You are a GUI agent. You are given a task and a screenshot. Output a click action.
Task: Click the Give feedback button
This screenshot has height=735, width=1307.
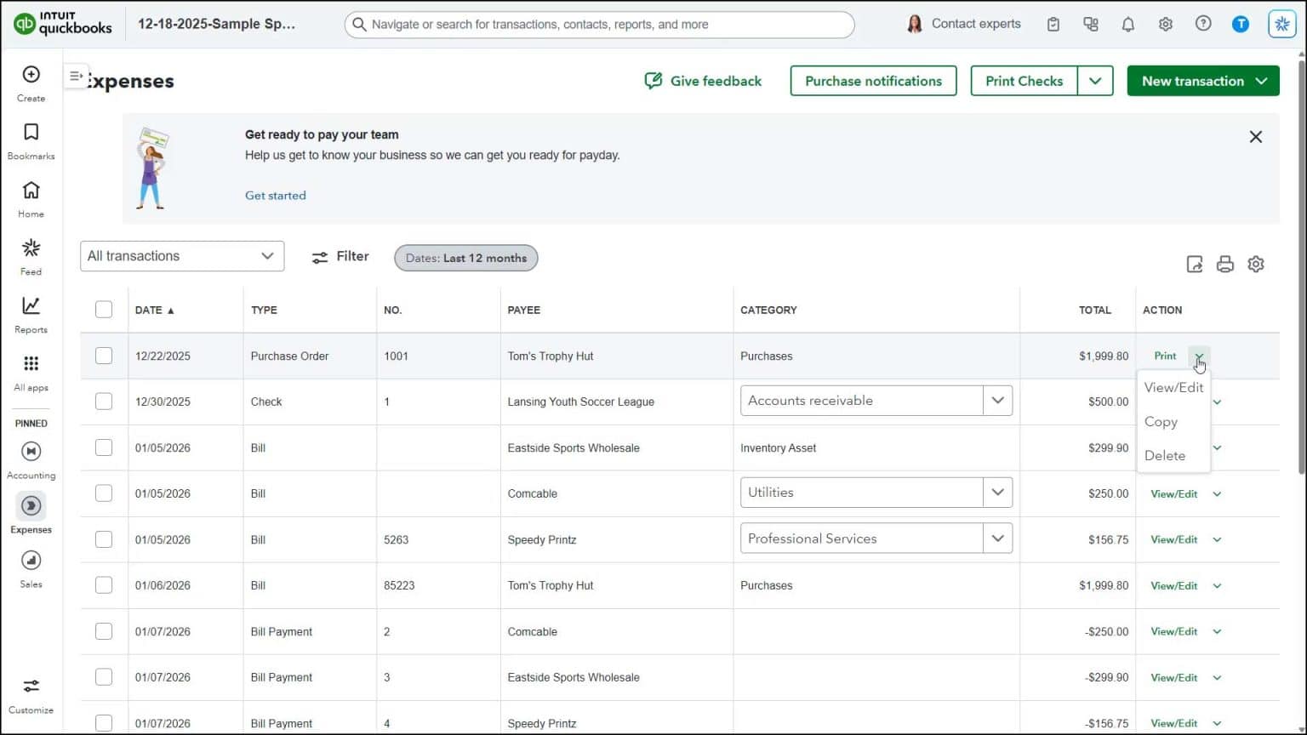tap(703, 81)
